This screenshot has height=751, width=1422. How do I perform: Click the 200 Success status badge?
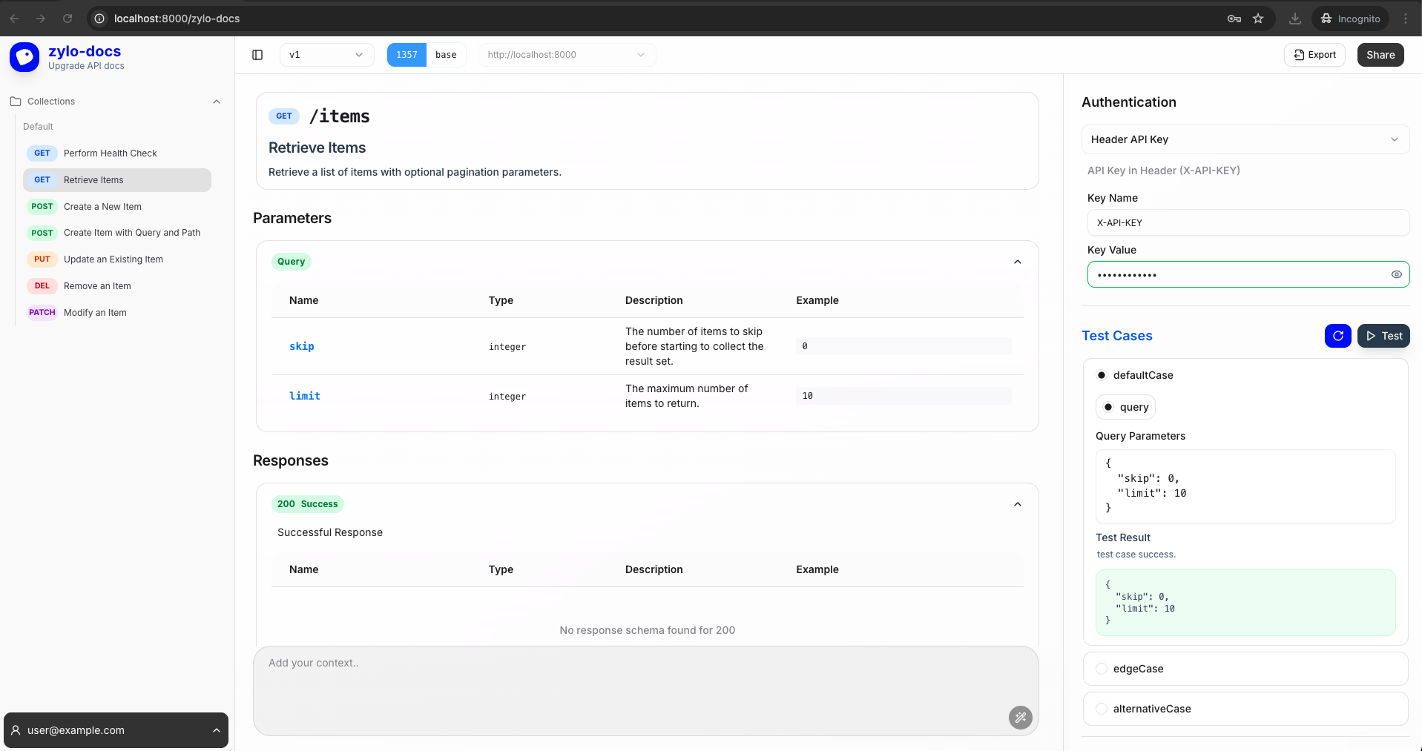click(x=308, y=504)
